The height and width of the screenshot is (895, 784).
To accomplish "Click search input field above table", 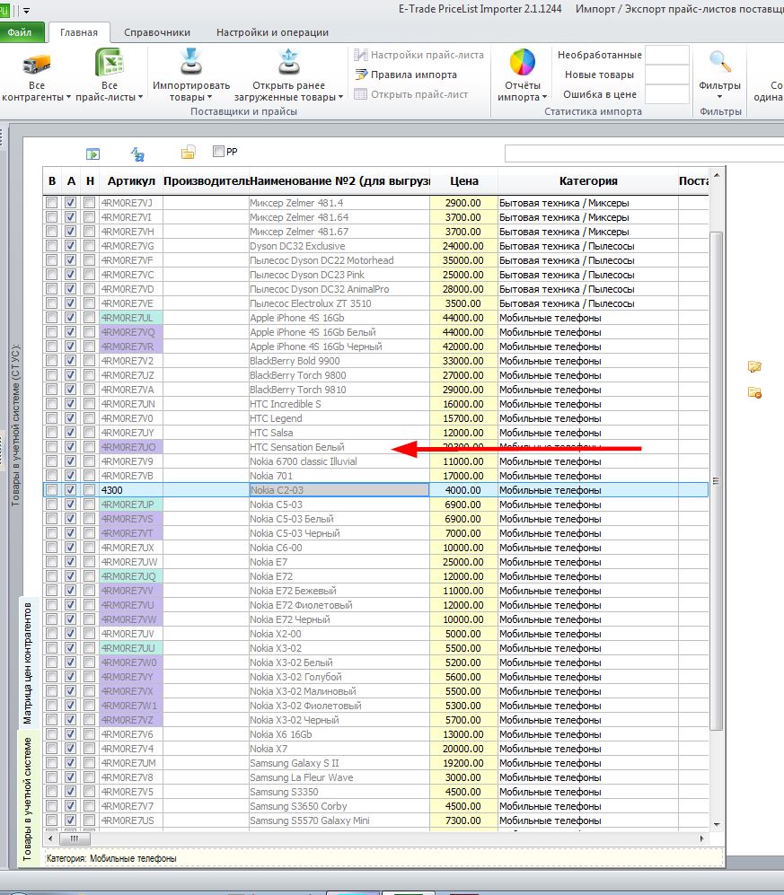I will (644, 153).
